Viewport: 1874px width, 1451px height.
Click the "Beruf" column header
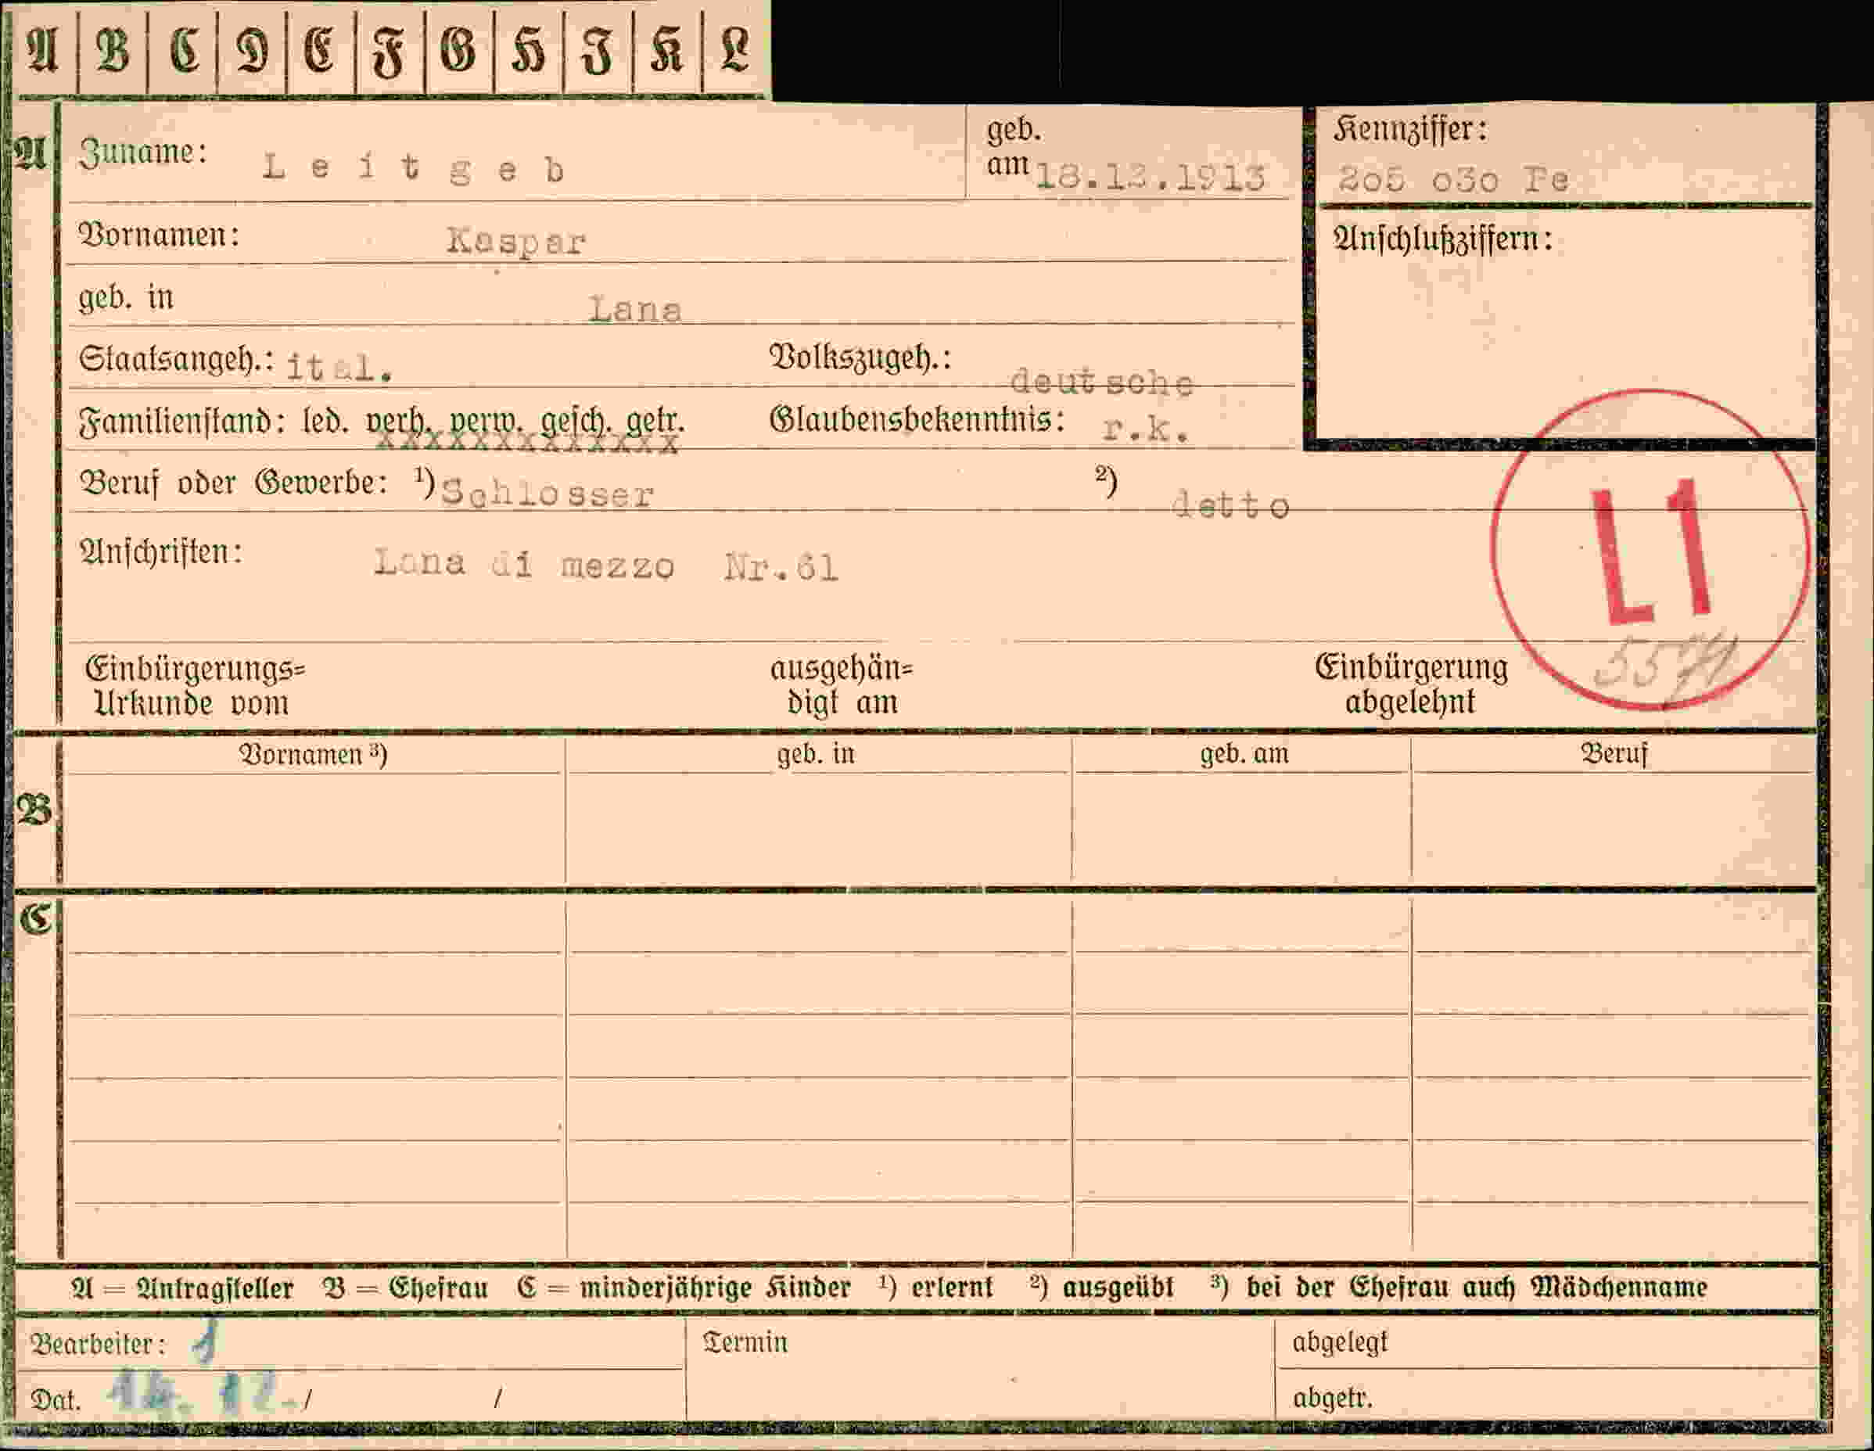(x=1614, y=753)
